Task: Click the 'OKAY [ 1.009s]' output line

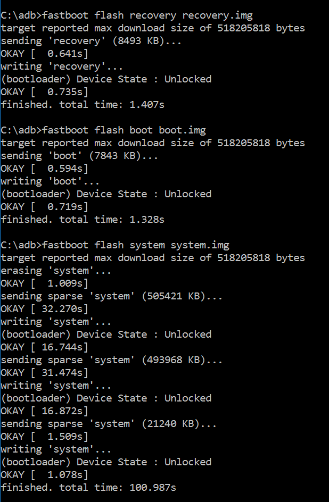Action: point(44,283)
